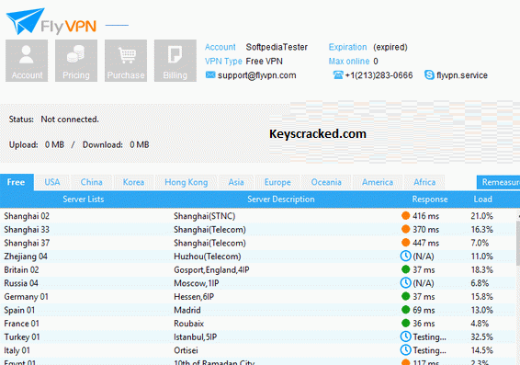This screenshot has width=520, height=365.
Task: Click the Ortisei description cell
Action: coord(186,350)
